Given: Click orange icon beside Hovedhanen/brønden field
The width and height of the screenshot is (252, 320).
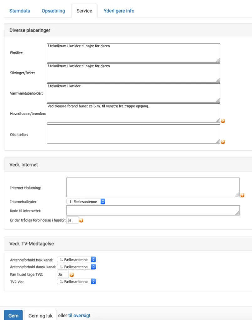Looking at the screenshot, I should click(x=223, y=121).
